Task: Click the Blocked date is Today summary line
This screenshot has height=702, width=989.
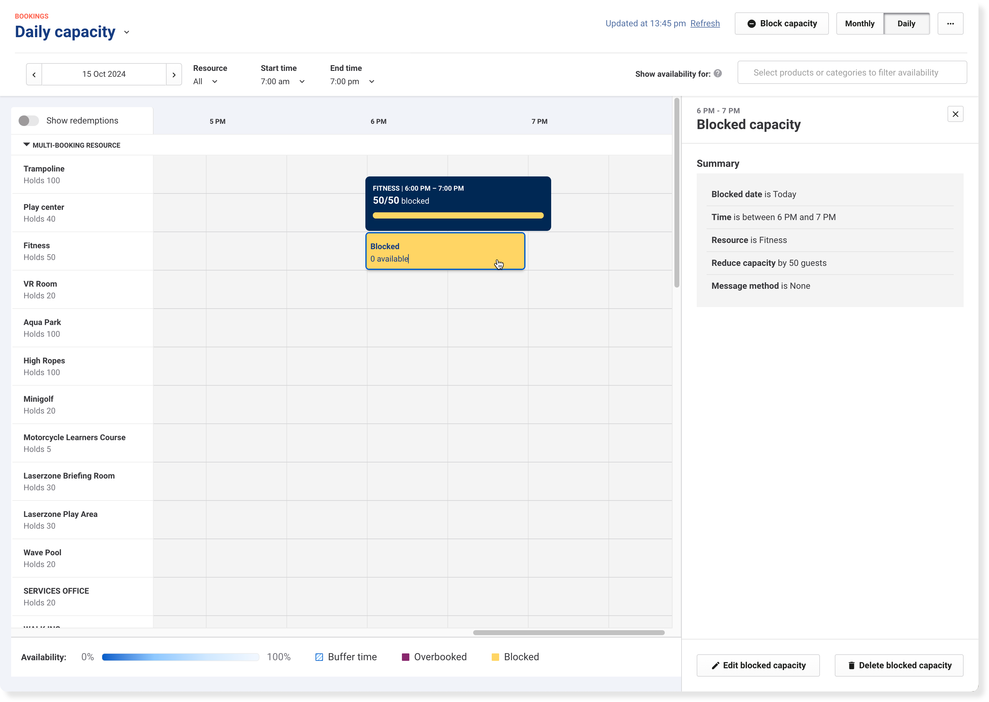Action: pyautogui.click(x=754, y=194)
